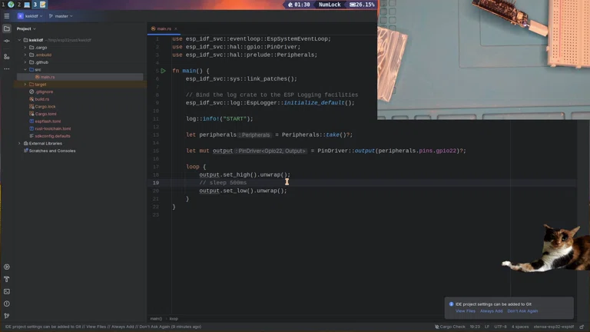
Task: Click Always Add link in notification
Action: [491, 311]
